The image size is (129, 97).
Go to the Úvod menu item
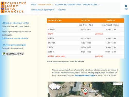pos(34,5)
